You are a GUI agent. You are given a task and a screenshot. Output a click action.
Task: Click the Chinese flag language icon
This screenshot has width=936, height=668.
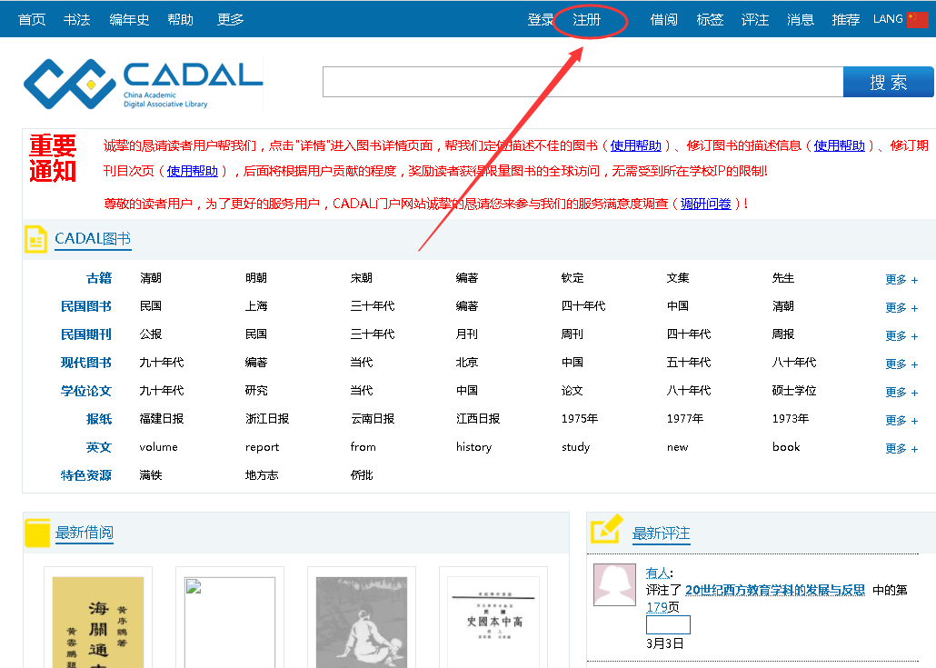[x=918, y=20]
